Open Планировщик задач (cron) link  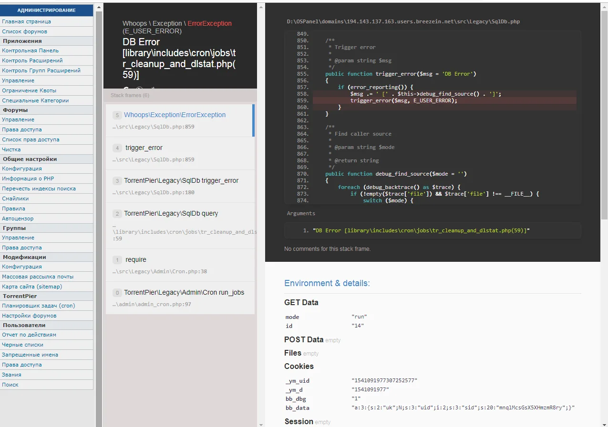point(38,306)
